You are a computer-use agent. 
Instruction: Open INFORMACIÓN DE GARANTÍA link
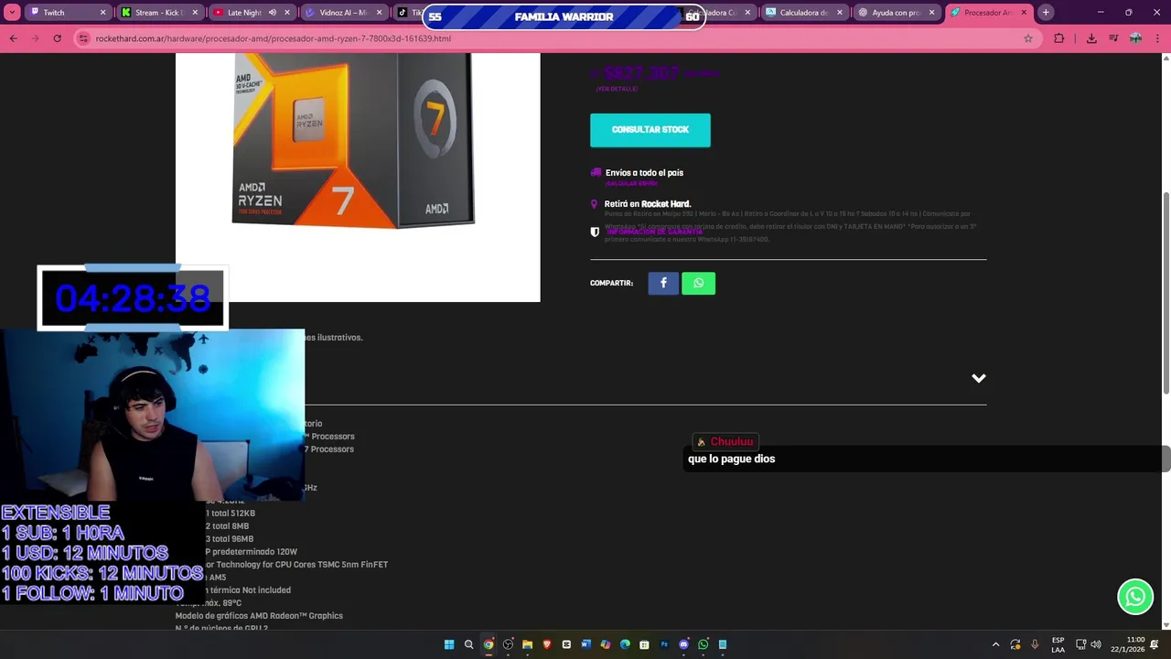coord(653,232)
